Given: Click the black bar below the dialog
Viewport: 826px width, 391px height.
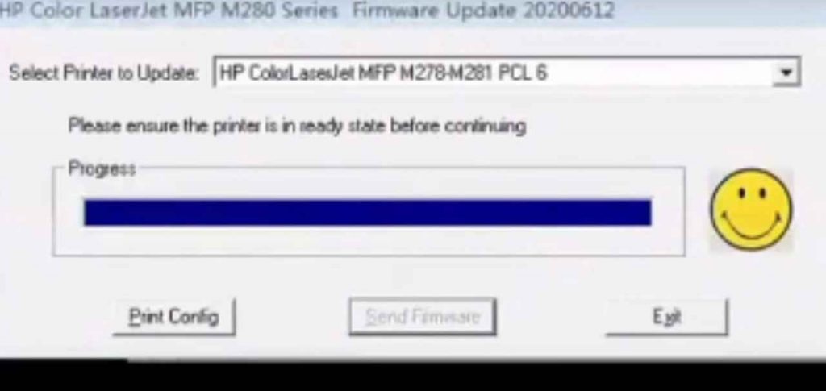Looking at the screenshot, I should pyautogui.click(x=413, y=376).
